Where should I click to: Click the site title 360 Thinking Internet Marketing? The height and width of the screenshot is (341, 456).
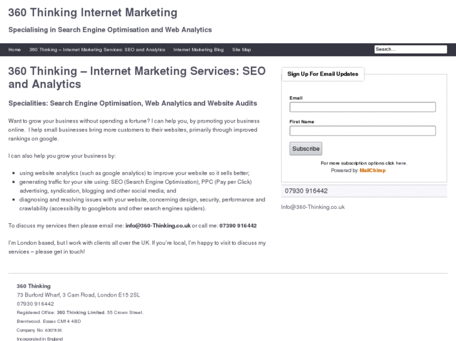click(x=93, y=13)
